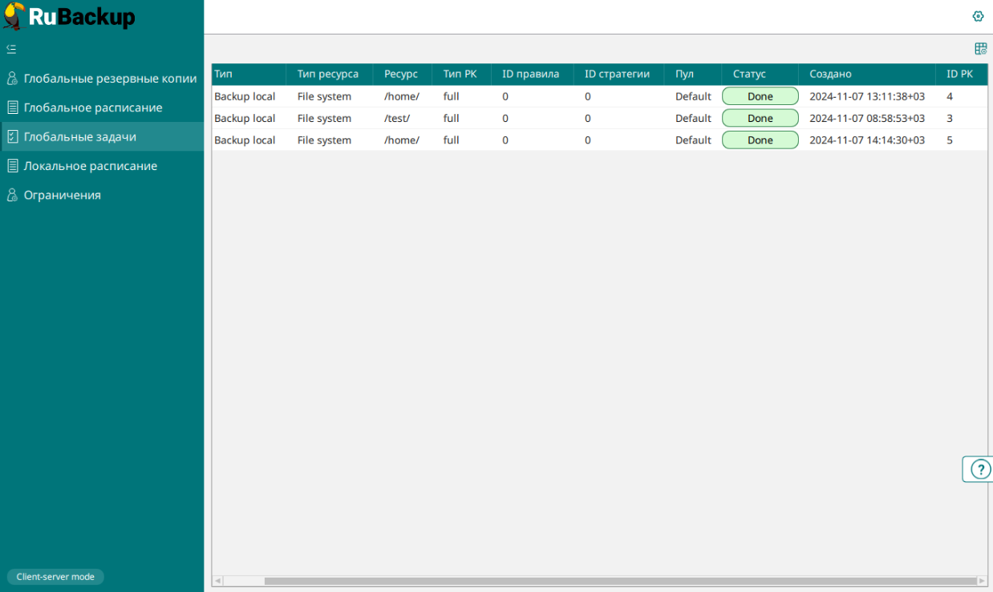This screenshot has height=592, width=993.
Task: Sort by the Статус column header
Action: tap(749, 74)
